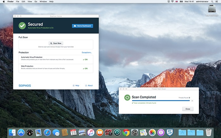Click the Home Dashboard button
The height and width of the screenshot is (138, 221).
pyautogui.click(x=82, y=26)
